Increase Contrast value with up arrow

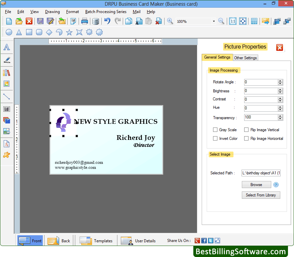pyautogui.click(x=280, y=98)
